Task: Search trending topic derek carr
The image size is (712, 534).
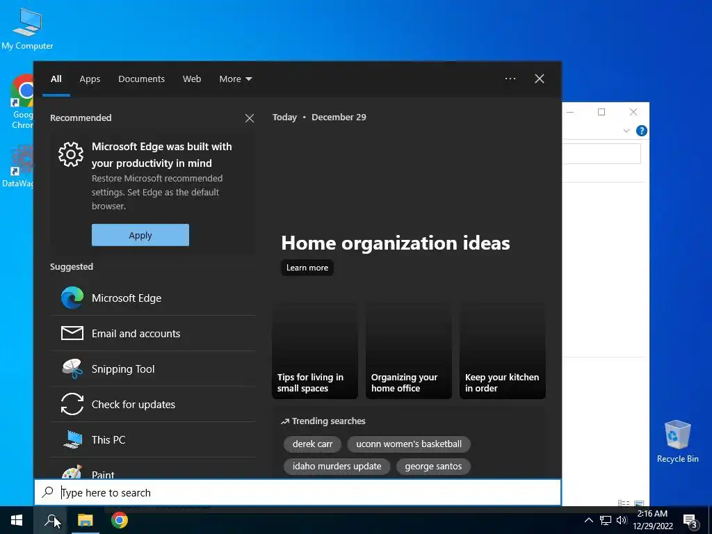Action: [312, 444]
